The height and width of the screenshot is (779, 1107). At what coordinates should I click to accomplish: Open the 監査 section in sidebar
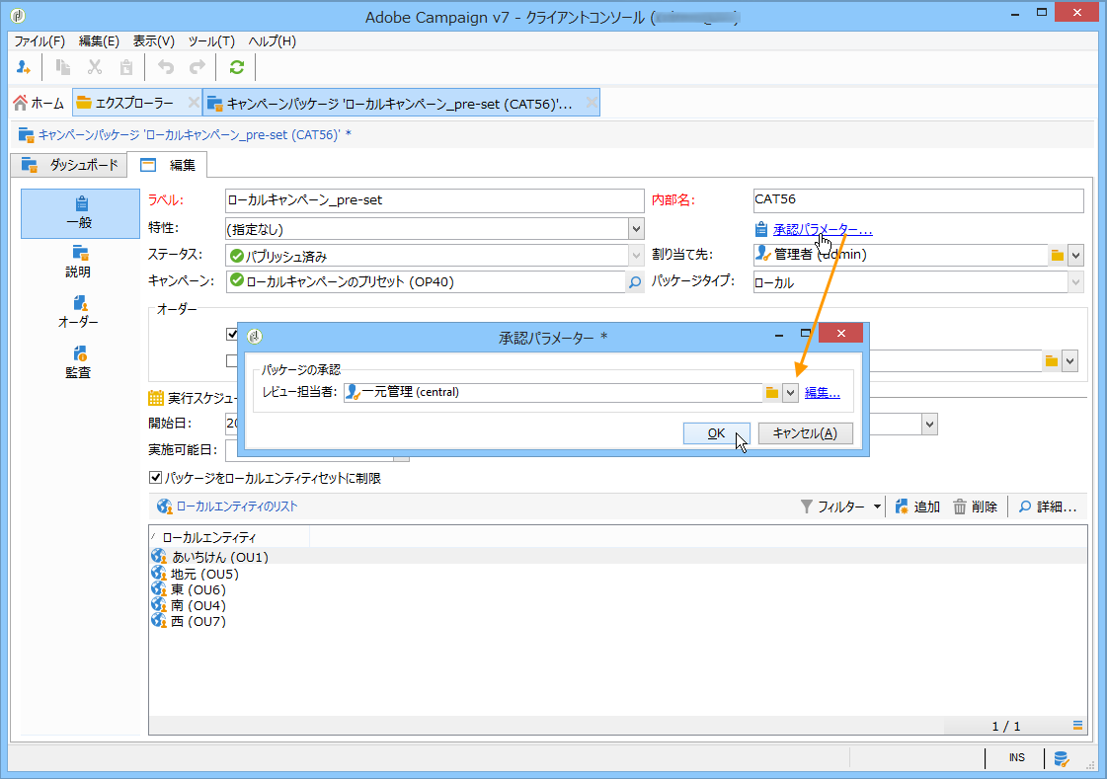80,362
